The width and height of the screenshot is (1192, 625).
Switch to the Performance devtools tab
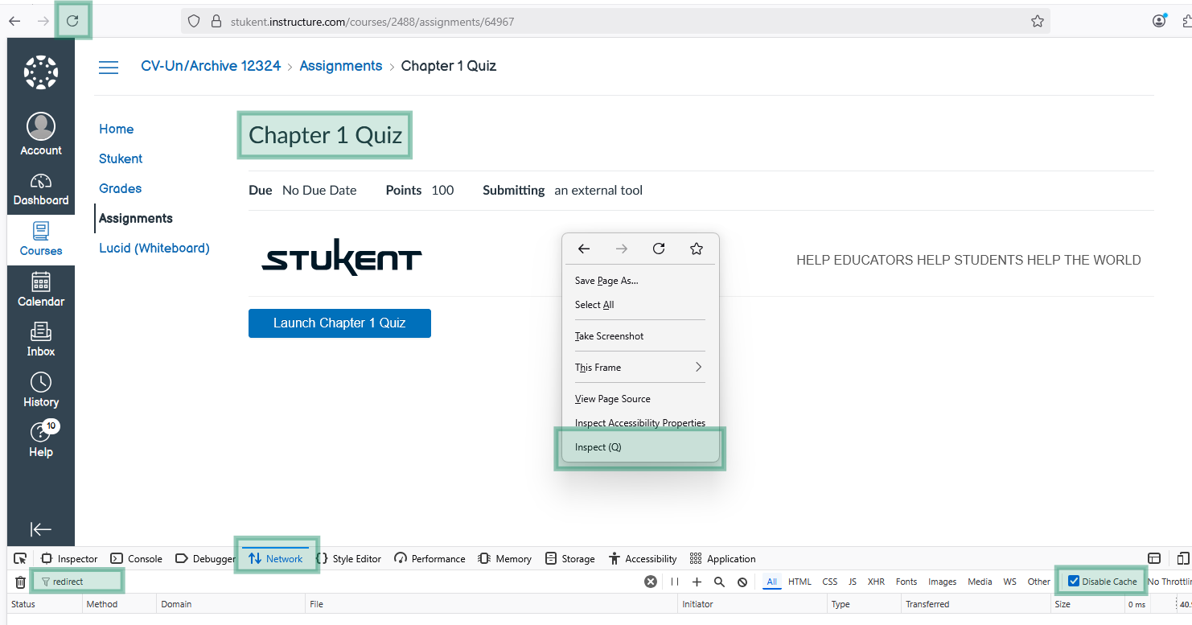(430, 558)
